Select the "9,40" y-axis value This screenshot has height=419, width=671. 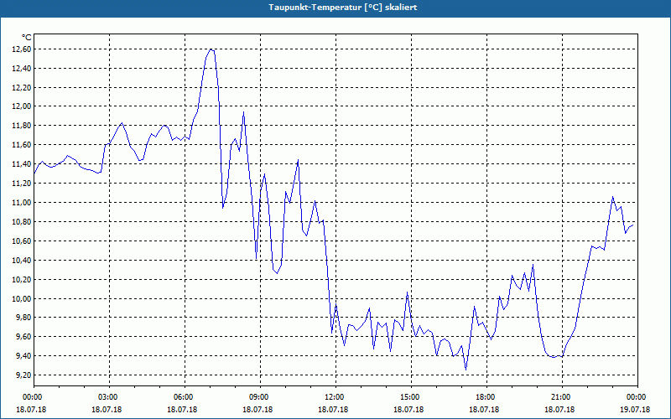[24, 356]
